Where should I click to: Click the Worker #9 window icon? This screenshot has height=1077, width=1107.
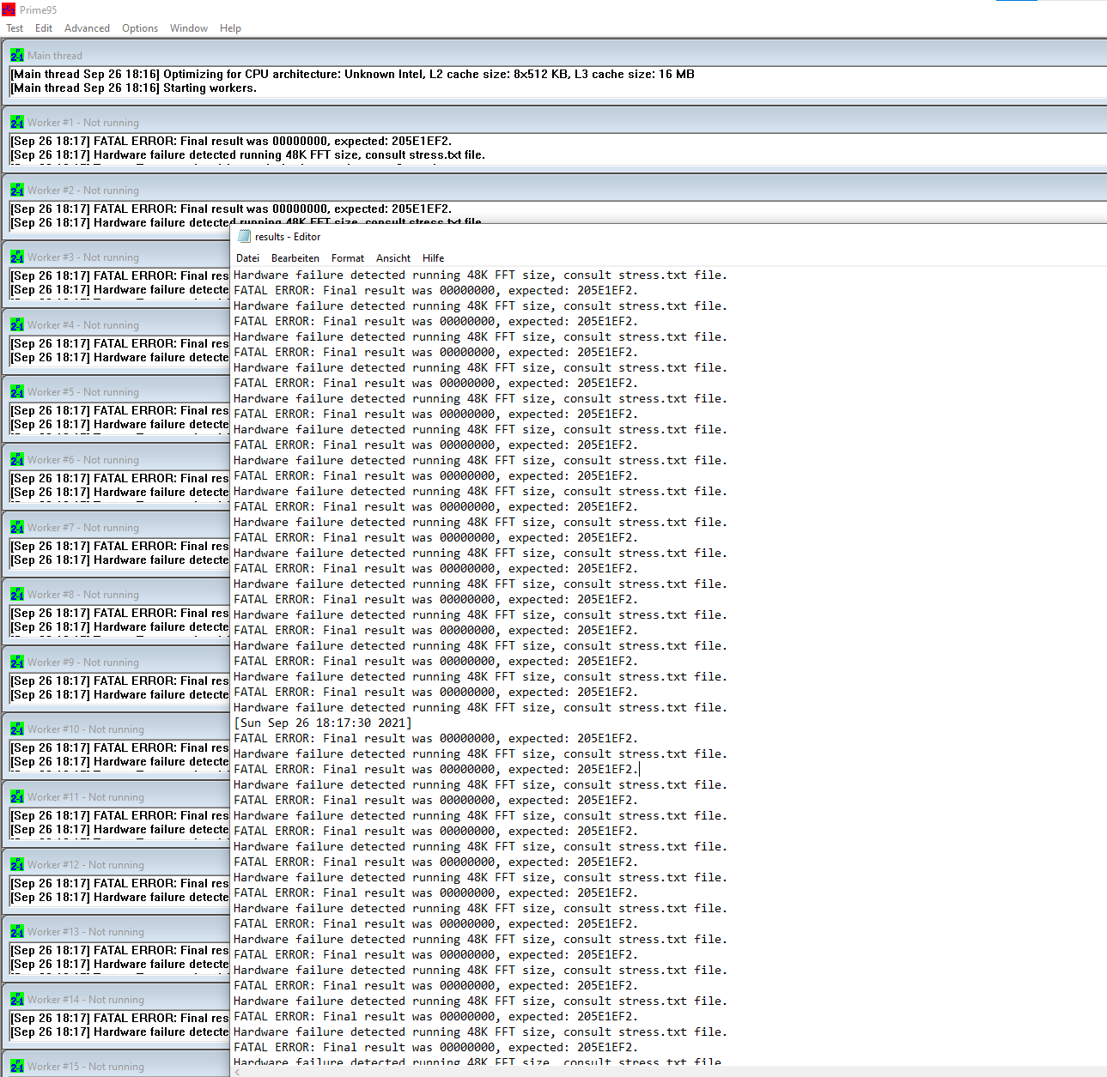(x=17, y=662)
